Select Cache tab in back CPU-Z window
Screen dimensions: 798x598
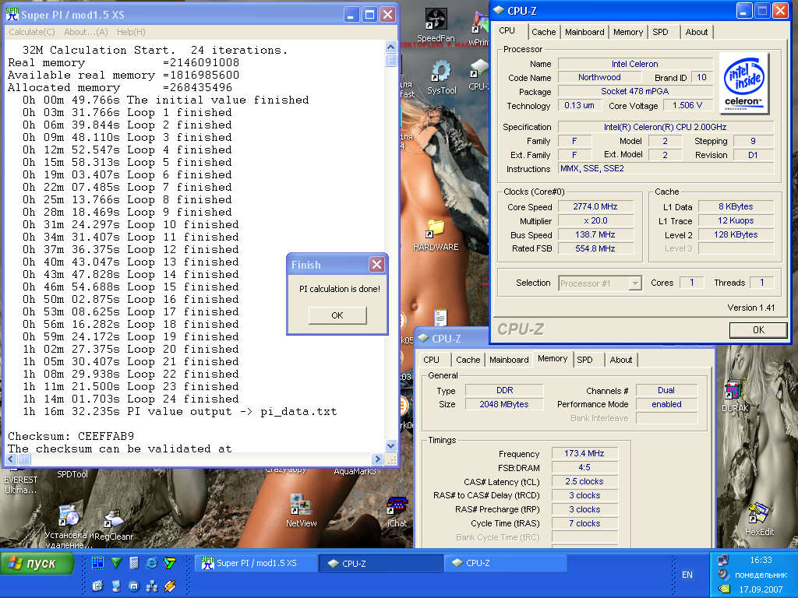pyautogui.click(x=468, y=360)
